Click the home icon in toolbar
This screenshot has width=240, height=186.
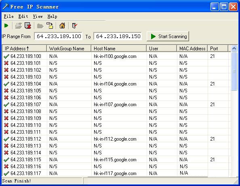(62, 26)
